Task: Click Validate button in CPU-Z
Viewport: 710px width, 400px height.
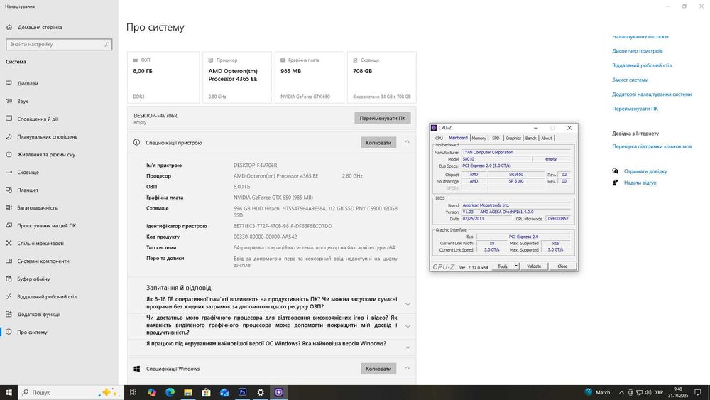Action: point(534,266)
